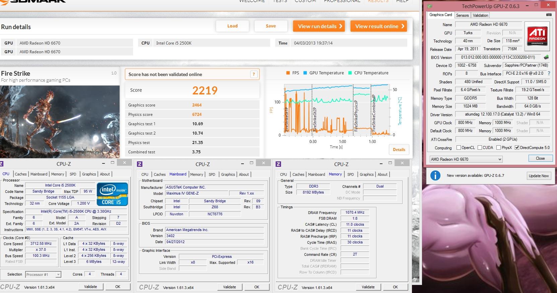Screen dimensions: 557x293
Task: Toggle the CUDA checkbox
Action: [480, 148]
